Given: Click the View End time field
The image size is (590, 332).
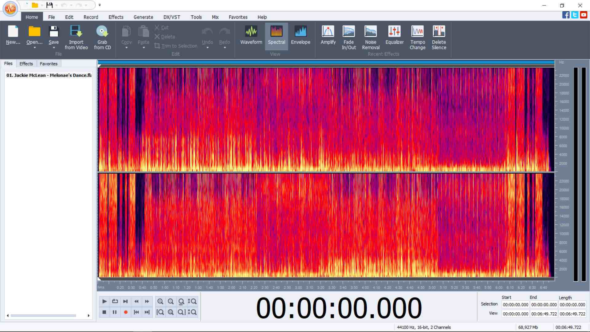Looking at the screenshot, I should click(544, 314).
